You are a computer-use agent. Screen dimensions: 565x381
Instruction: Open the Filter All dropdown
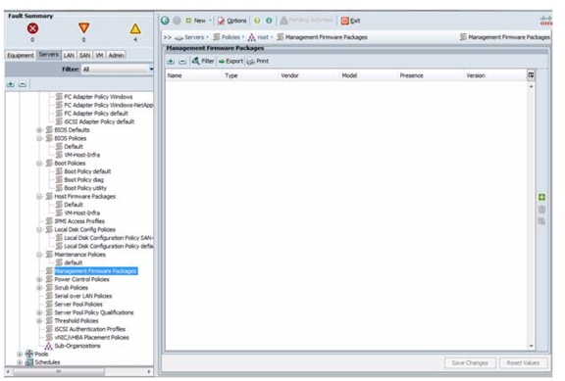coord(118,70)
